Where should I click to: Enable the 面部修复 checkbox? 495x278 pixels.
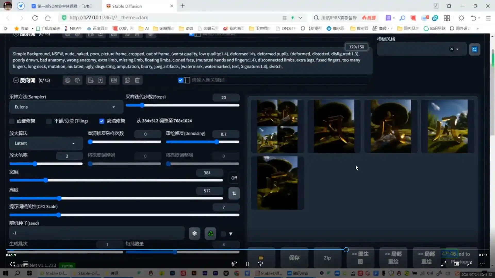(12, 121)
